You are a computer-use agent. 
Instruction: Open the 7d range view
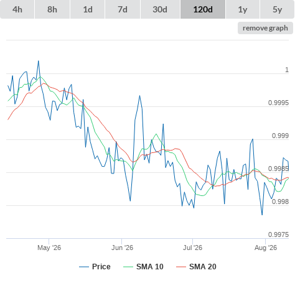click(x=123, y=9)
